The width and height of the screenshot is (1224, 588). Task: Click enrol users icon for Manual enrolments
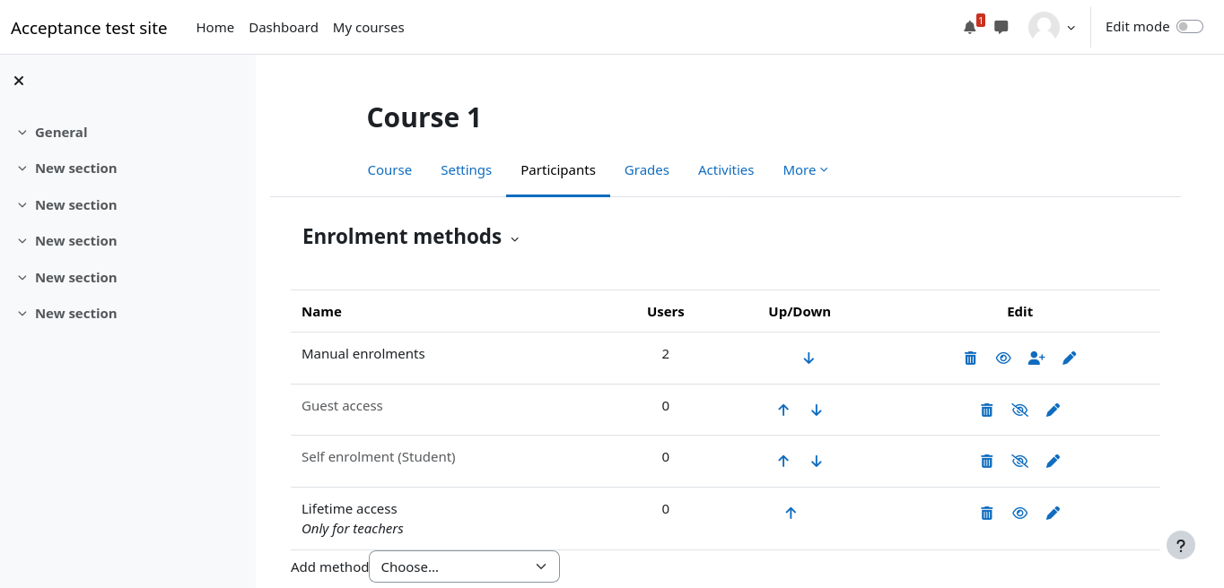click(x=1036, y=359)
